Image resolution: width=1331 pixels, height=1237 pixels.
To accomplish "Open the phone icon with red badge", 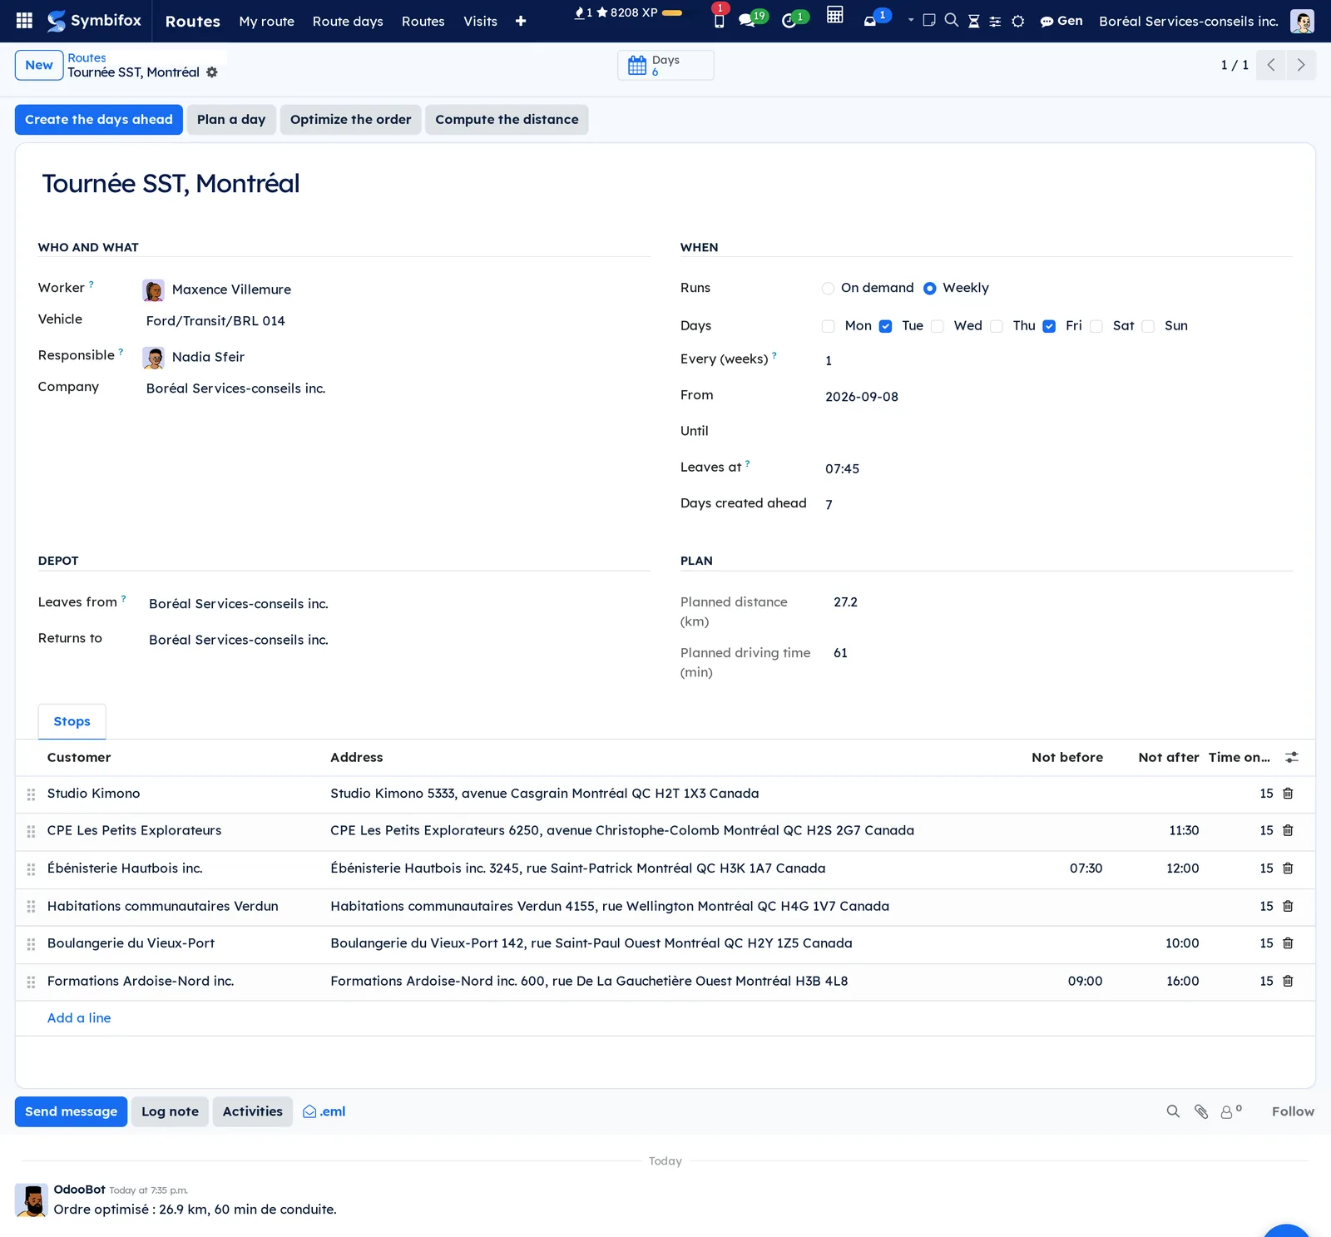I will [x=720, y=21].
